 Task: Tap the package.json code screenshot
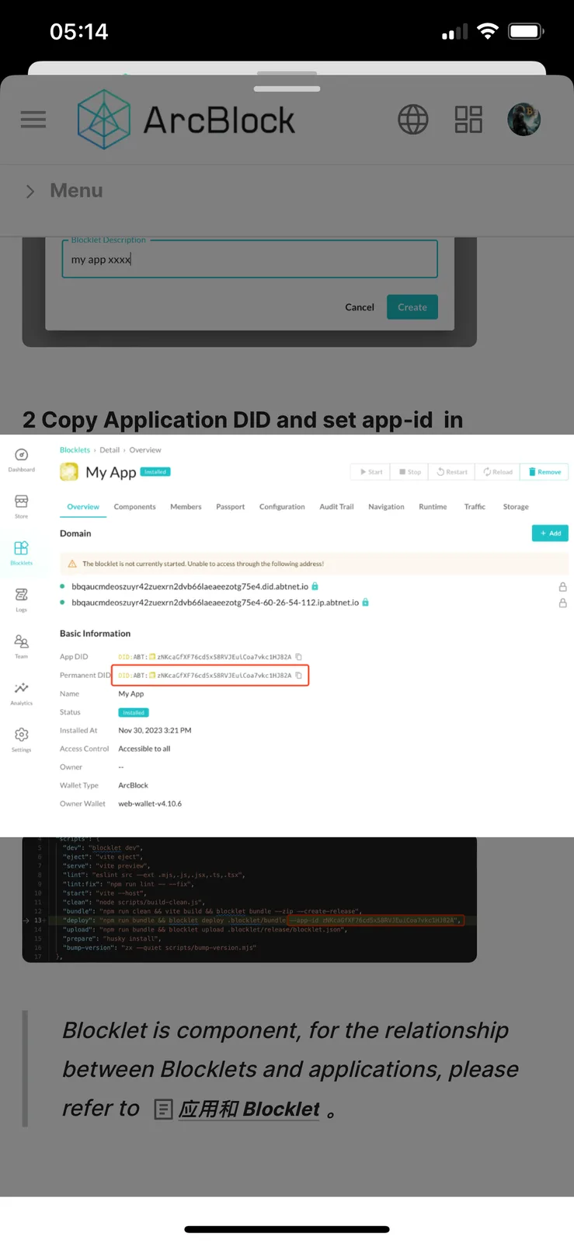tap(249, 900)
